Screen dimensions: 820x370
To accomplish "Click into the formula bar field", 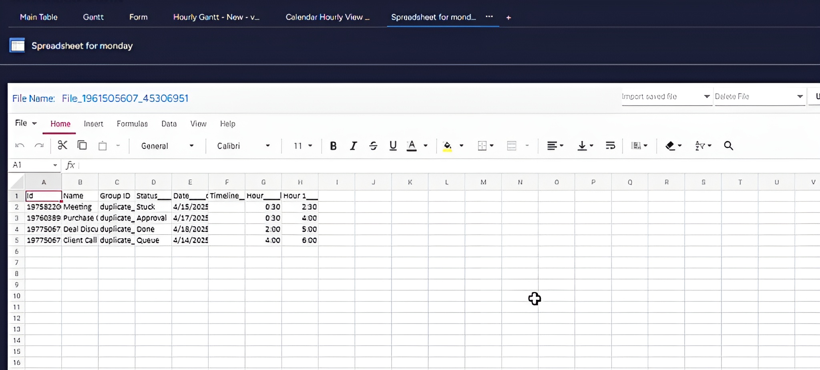I will pos(449,165).
